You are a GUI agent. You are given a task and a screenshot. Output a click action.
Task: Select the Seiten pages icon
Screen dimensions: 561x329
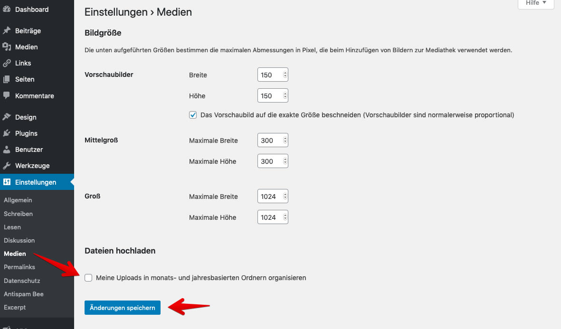tap(7, 79)
